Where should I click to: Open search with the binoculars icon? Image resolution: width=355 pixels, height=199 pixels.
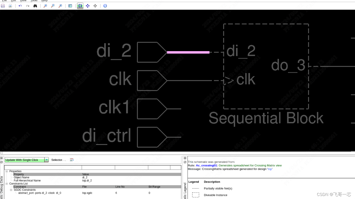(x=35, y=6)
